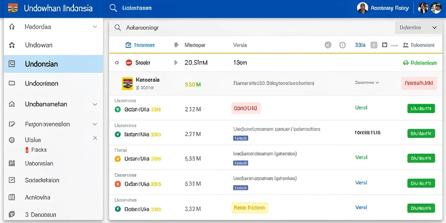The height and width of the screenshot is (223, 446).
Task: Click the left avatar of the avatar pair
Action: click(423, 8)
